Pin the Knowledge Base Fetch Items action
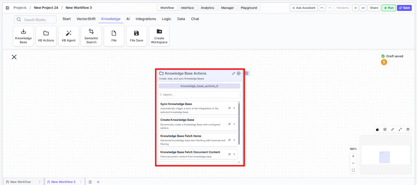Viewport: 417px width, 185px height. (229, 140)
